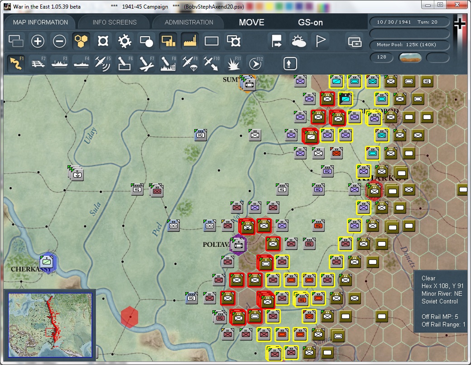The height and width of the screenshot is (365, 471).
Task: Select the XXXX HQ in the south
Action: (x=191, y=298)
